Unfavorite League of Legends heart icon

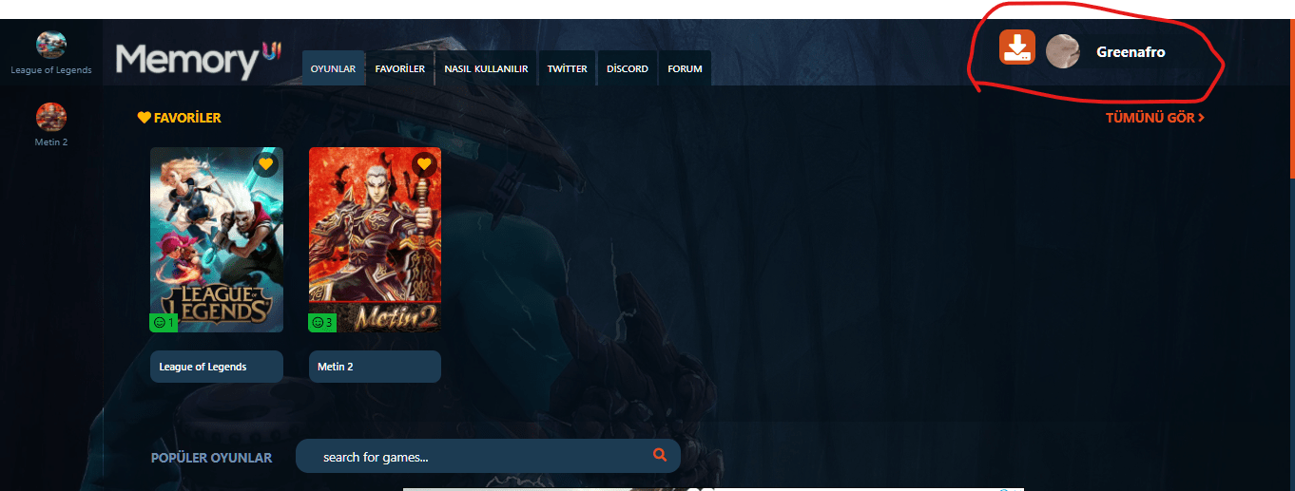pyautogui.click(x=266, y=164)
